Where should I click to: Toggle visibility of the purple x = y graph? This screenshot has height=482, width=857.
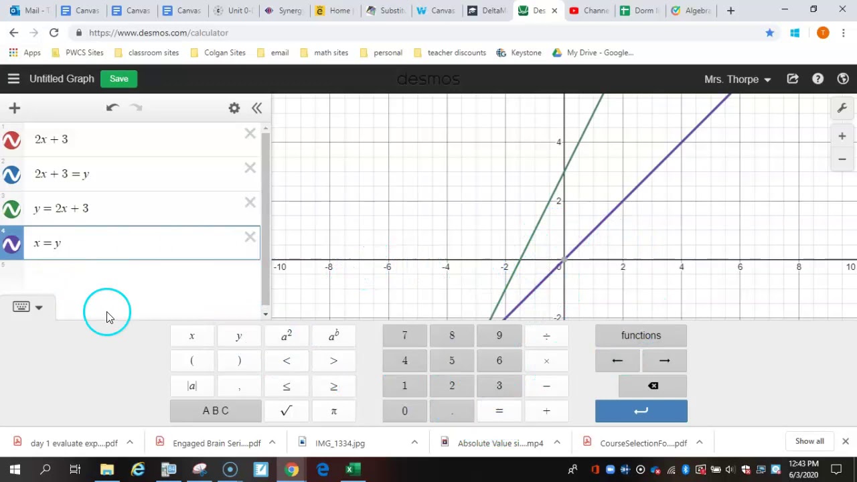point(11,245)
